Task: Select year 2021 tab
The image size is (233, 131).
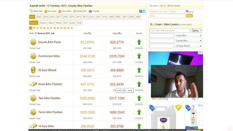Action: tap(32, 17)
